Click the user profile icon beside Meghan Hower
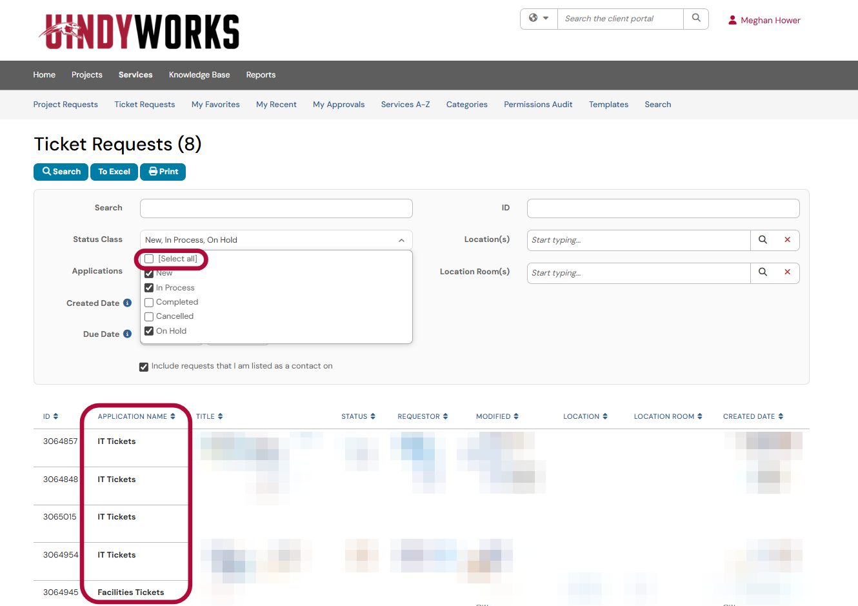This screenshot has height=606, width=858. pyautogui.click(x=732, y=20)
